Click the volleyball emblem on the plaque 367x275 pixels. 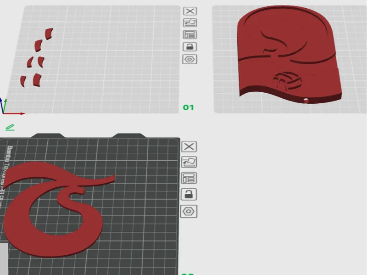click(x=288, y=81)
